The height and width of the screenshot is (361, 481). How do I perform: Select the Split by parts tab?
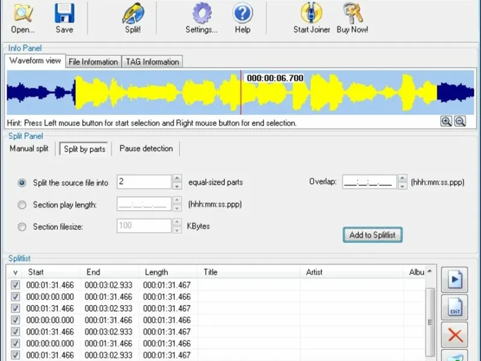(84, 149)
